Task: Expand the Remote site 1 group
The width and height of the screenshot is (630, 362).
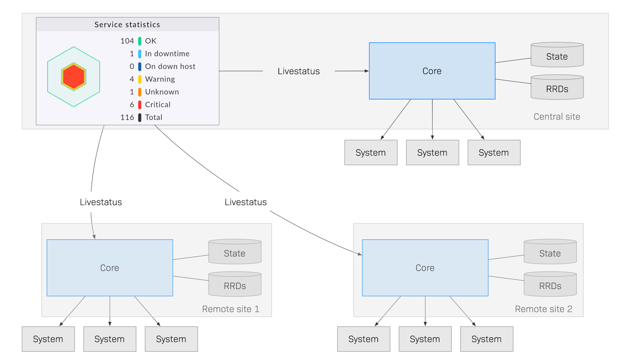Action: (231, 309)
